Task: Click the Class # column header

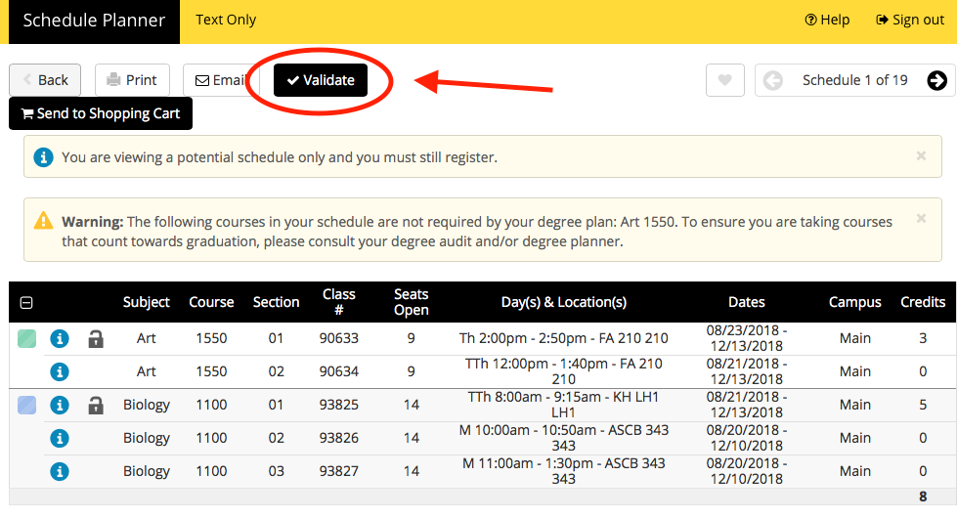Action: 339,302
